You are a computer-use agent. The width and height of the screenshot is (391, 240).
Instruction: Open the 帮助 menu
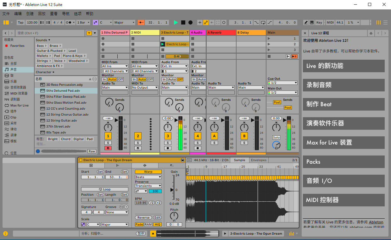pyautogui.click(x=90, y=14)
